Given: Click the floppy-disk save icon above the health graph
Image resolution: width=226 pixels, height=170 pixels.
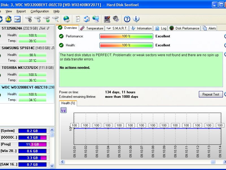Looking at the screenshot, I should click(63, 110).
